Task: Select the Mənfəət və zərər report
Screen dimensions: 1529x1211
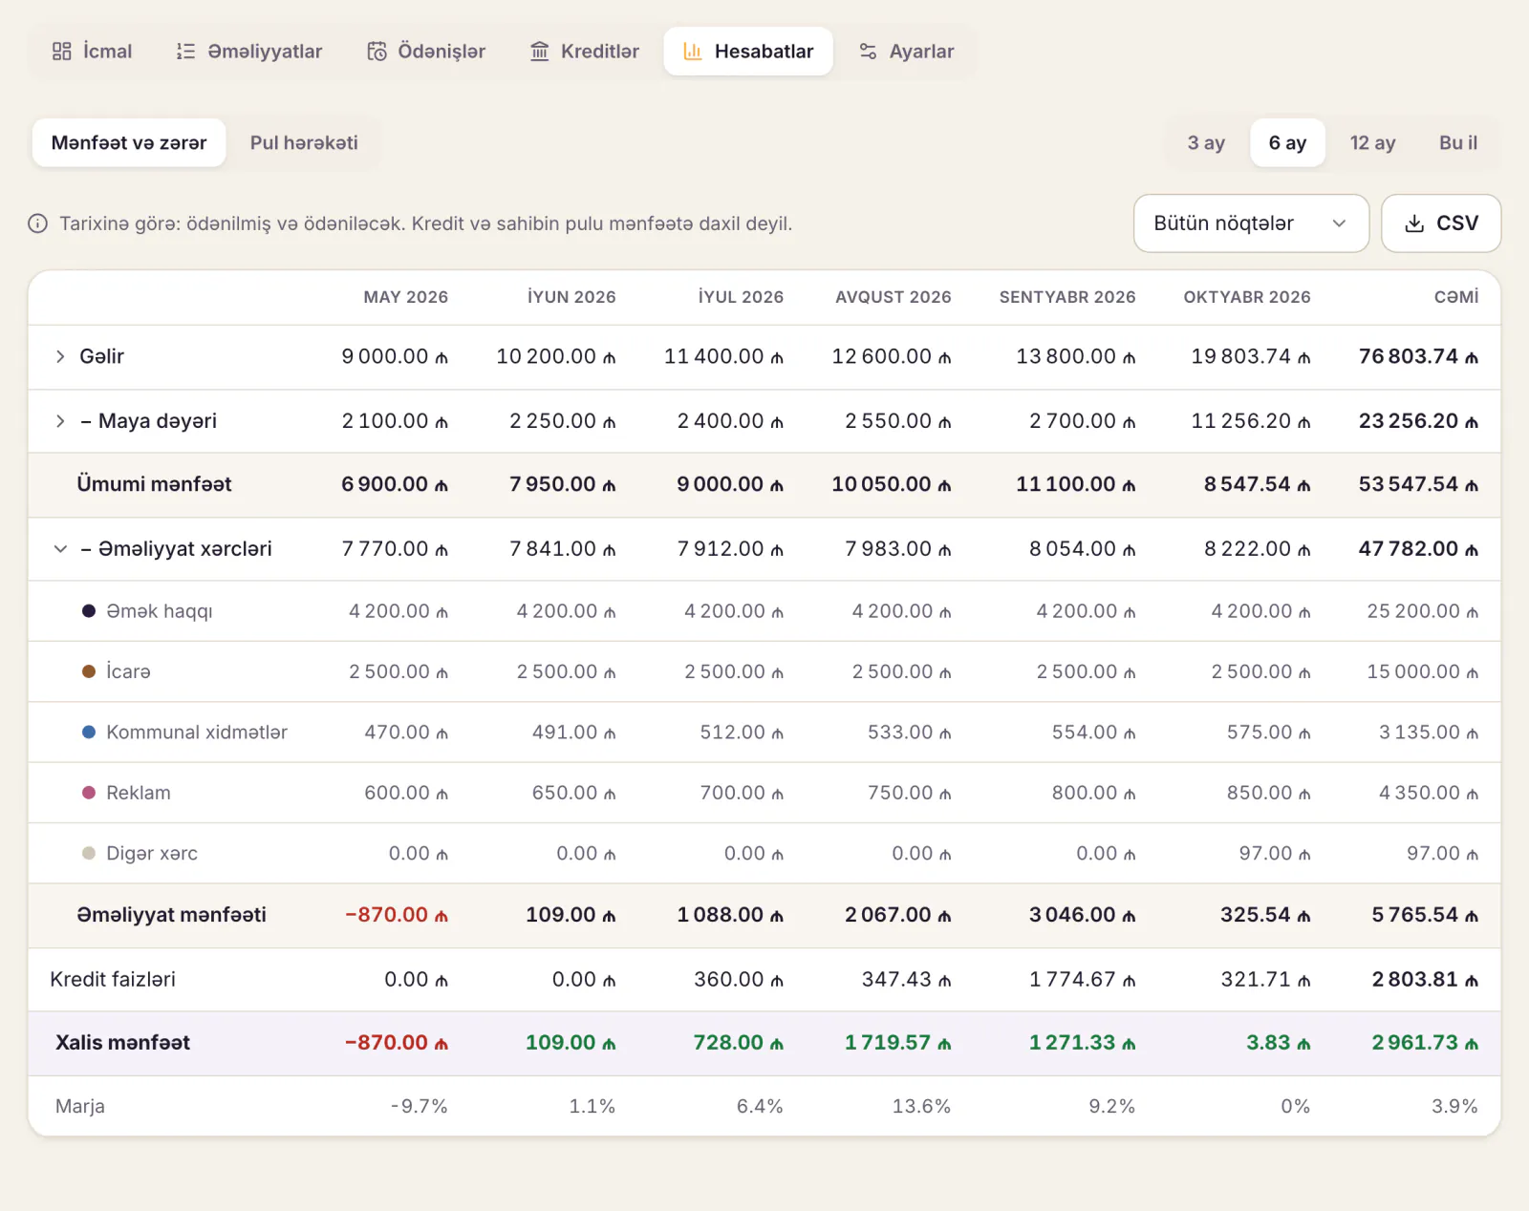Action: [x=129, y=142]
